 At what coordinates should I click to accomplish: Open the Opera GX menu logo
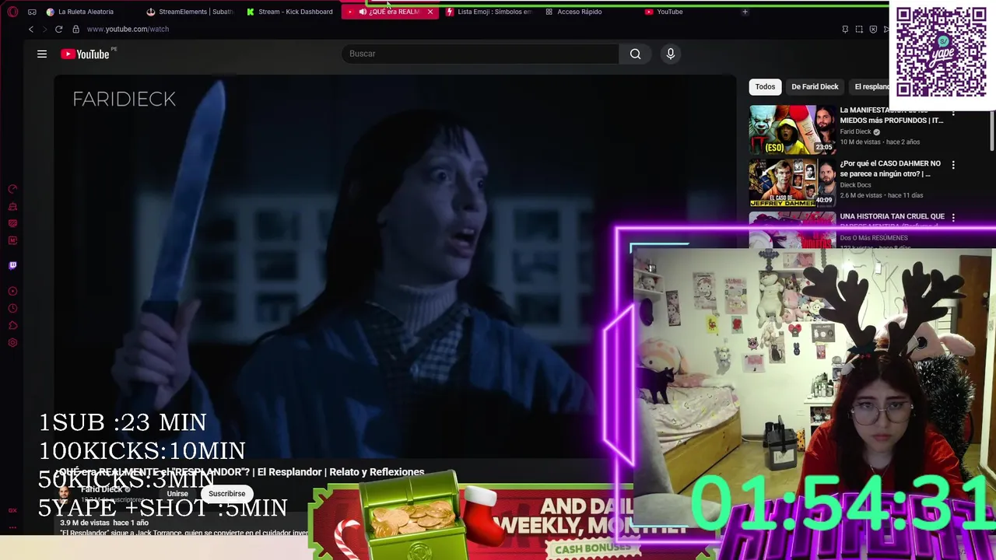pyautogui.click(x=12, y=12)
